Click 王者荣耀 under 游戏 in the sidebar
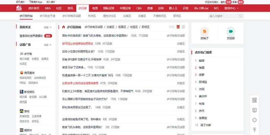The height and width of the screenshot is (135, 270). tap(36, 116)
